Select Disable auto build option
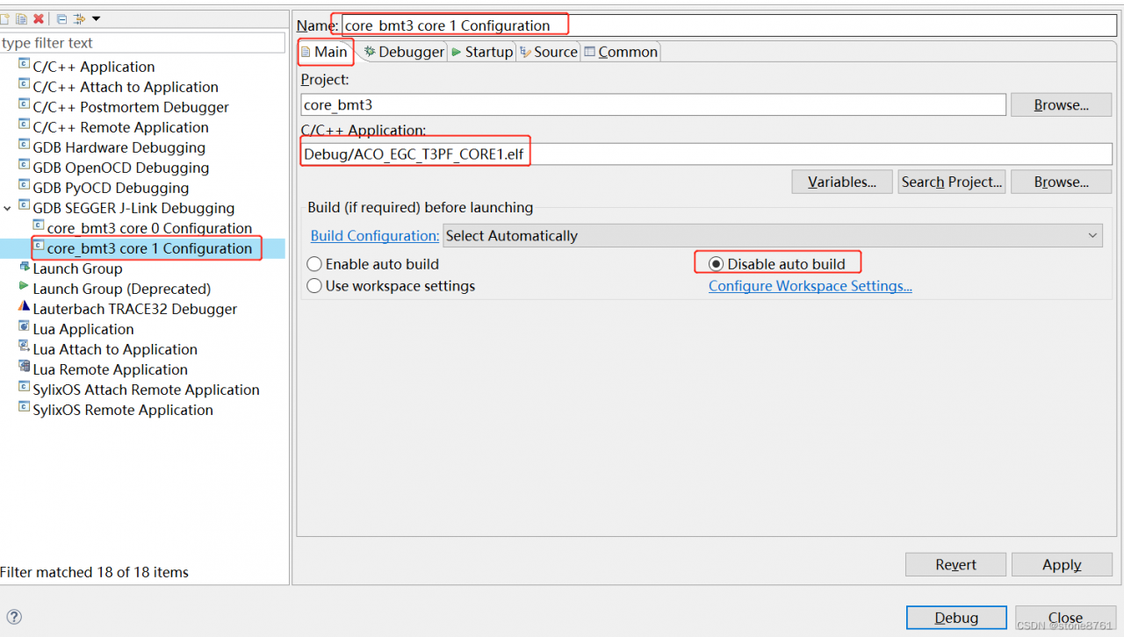This screenshot has height=637, width=1124. pos(716,264)
